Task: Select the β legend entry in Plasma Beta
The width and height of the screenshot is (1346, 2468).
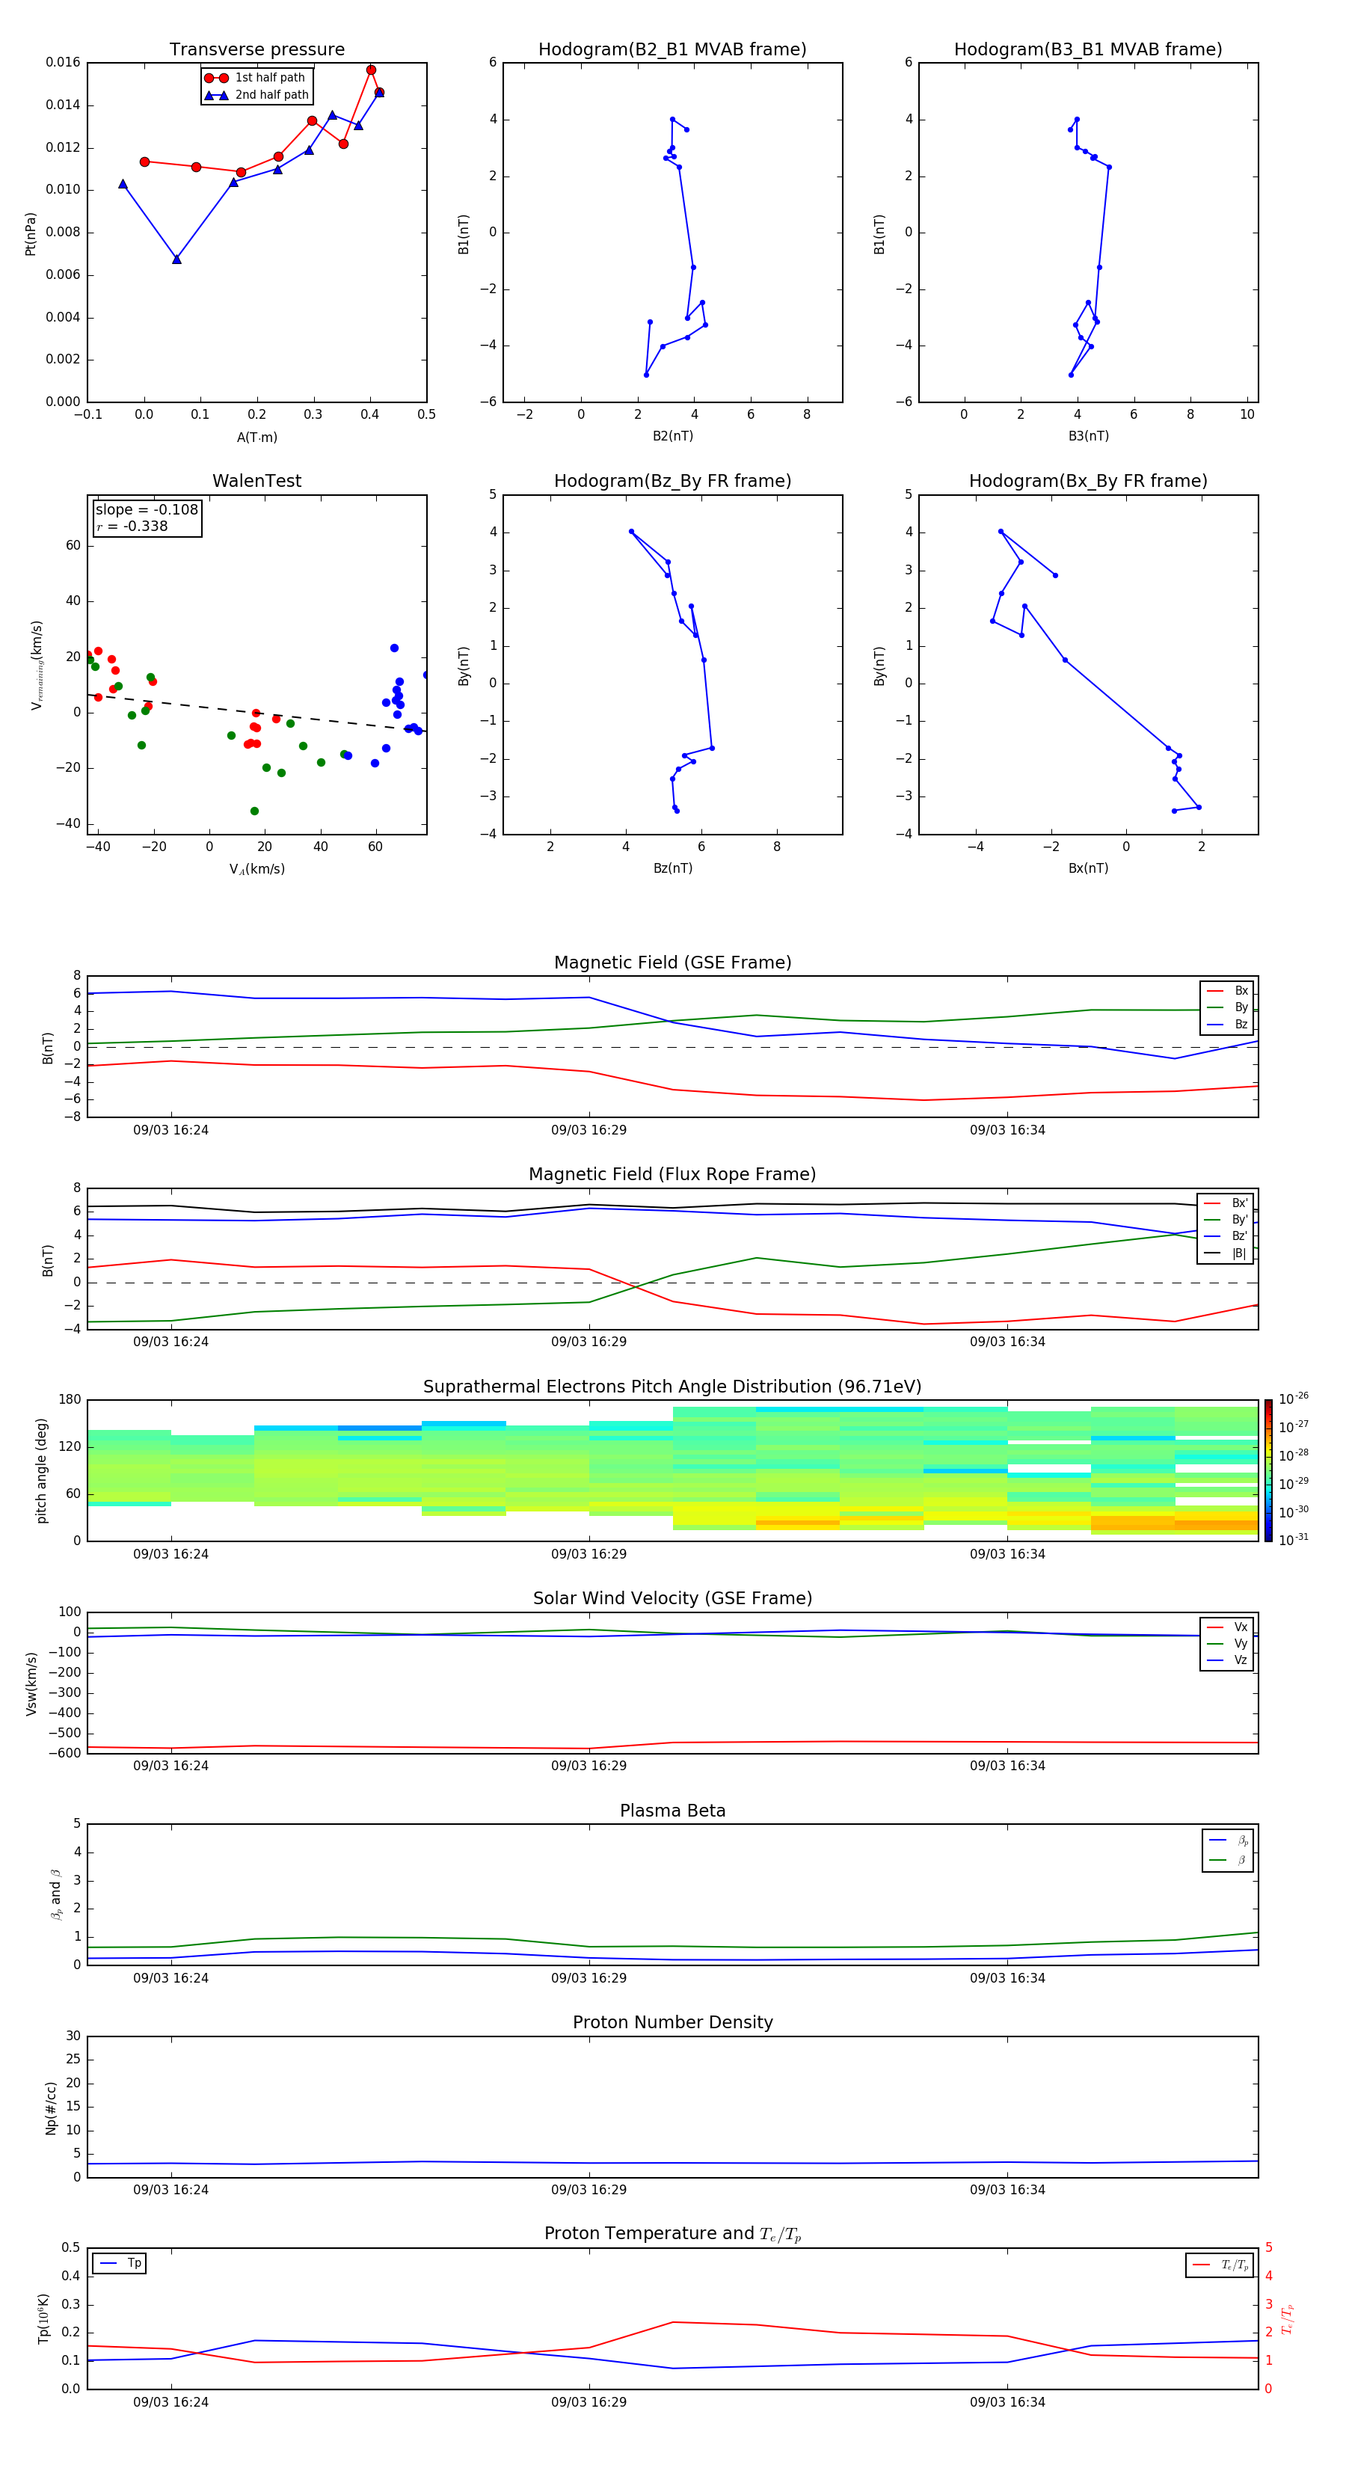Action: point(1229,1860)
